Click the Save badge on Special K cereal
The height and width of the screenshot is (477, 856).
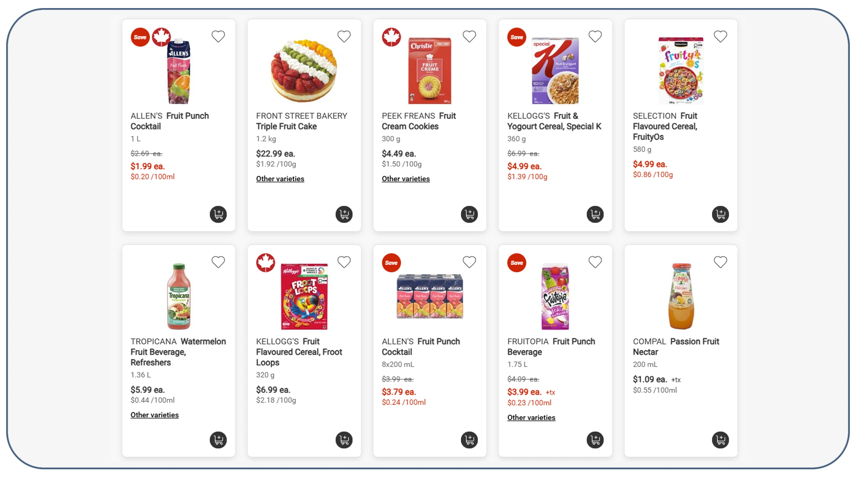(x=516, y=37)
